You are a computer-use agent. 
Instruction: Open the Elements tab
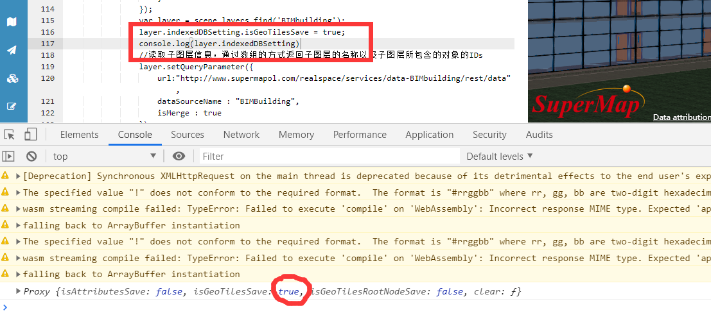point(80,135)
